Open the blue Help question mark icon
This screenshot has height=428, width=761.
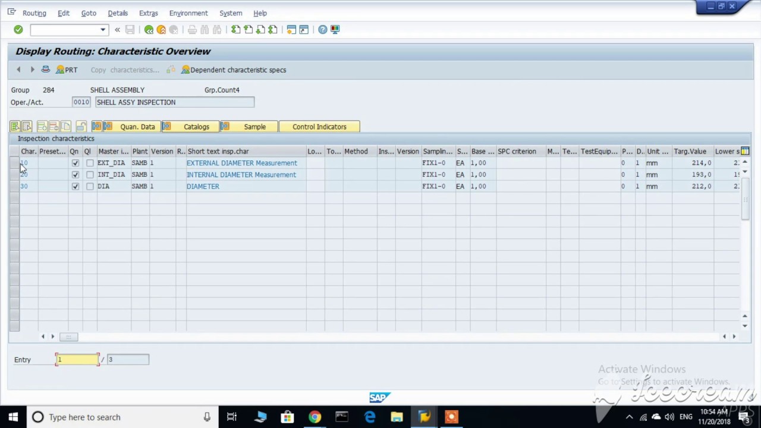(322, 30)
